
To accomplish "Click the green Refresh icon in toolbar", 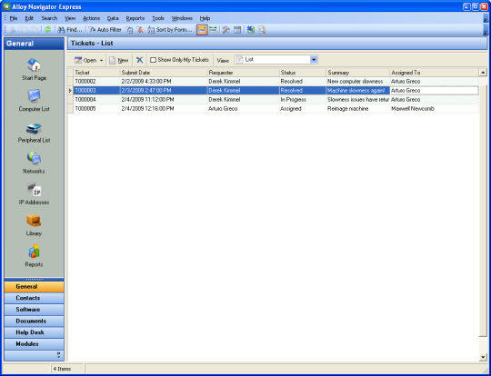I will point(47,30).
